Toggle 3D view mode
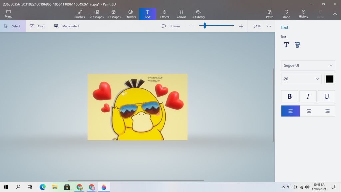Viewport: 341px width, 192px height. [171, 26]
